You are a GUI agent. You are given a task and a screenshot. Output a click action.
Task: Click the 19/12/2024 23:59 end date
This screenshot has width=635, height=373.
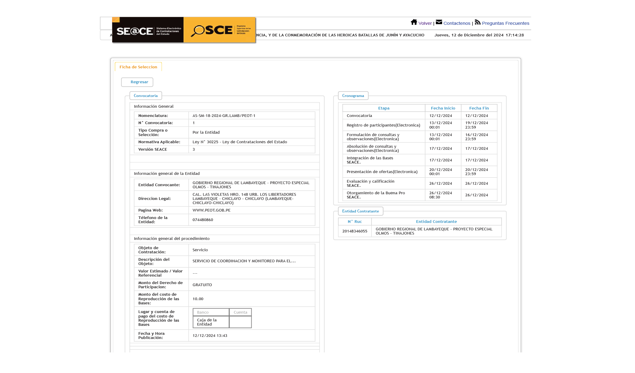[x=477, y=125]
